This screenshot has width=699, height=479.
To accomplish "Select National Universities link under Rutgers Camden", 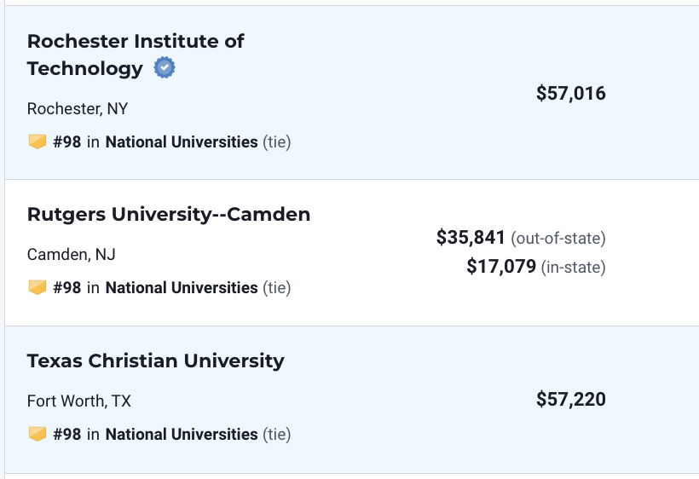I will click(182, 288).
